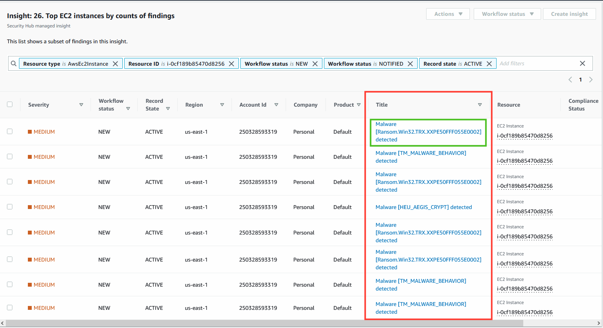Viewport: 603px width, 328px height.
Task: Select all findings with header checkbox
Action: (x=10, y=104)
